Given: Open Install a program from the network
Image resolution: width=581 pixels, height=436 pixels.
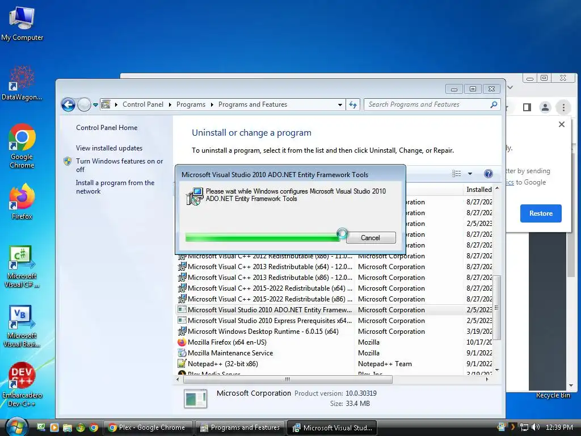Looking at the screenshot, I should (x=115, y=187).
